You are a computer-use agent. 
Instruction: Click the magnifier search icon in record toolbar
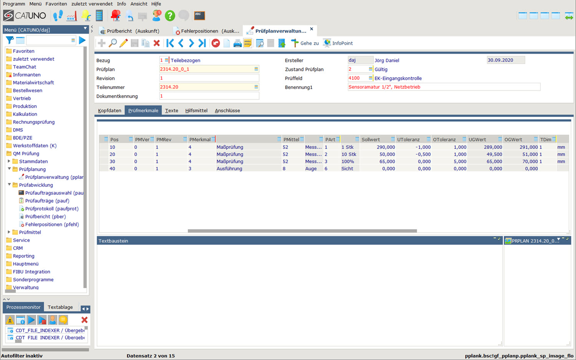coord(113,43)
